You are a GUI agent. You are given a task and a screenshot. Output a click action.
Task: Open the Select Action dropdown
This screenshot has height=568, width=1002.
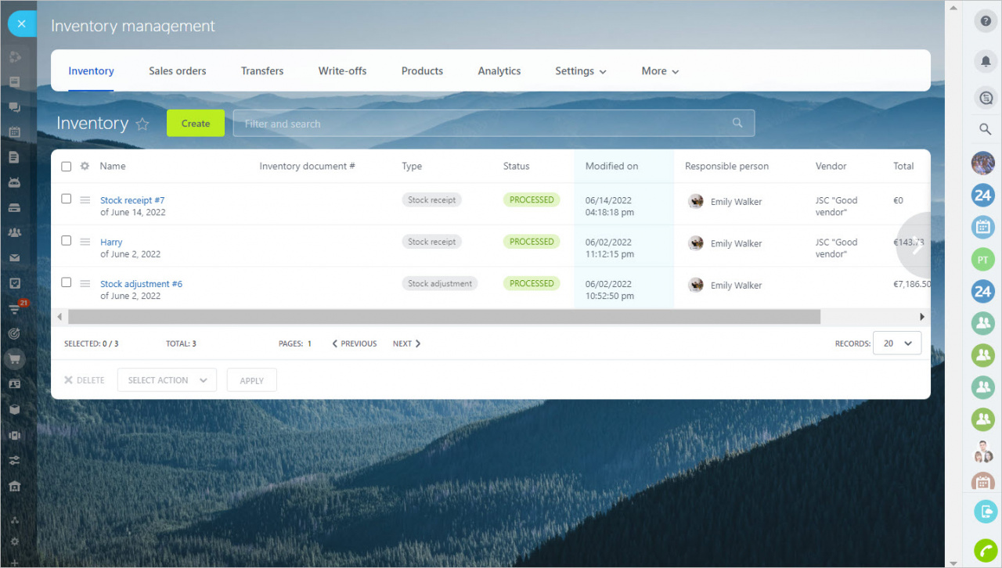coord(167,380)
